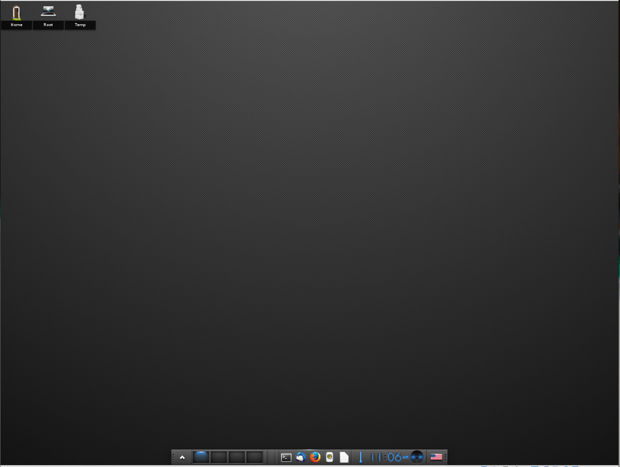620x467 pixels.
Task: Switch to the first highlighted virtual desktop
Action: (x=201, y=457)
